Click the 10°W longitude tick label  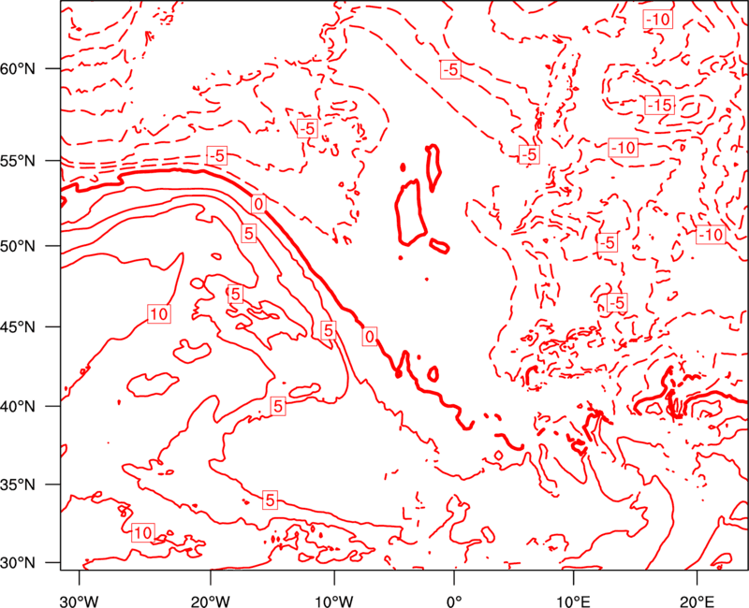pos(333,601)
